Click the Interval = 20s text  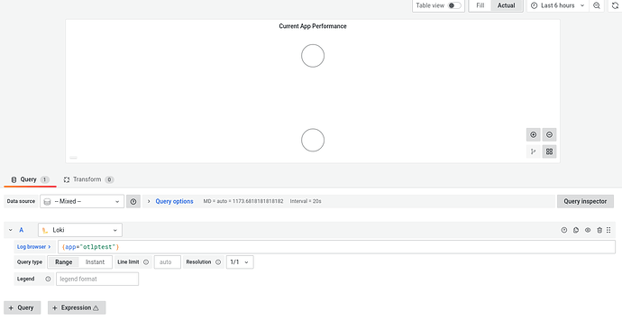pos(306,201)
